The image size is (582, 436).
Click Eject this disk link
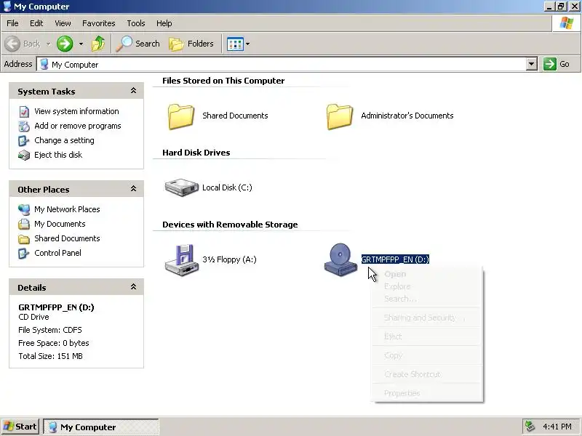pyautogui.click(x=58, y=155)
